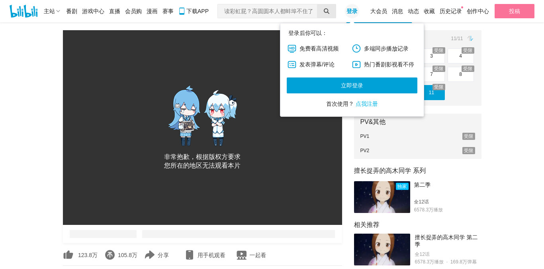
Task: Click the 擅长捉弄的高木同学 系列 heading
Action: (x=390, y=170)
